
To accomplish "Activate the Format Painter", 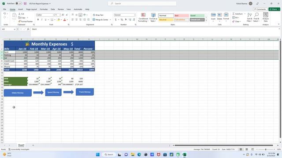I will pyautogui.click(x=26, y=22).
